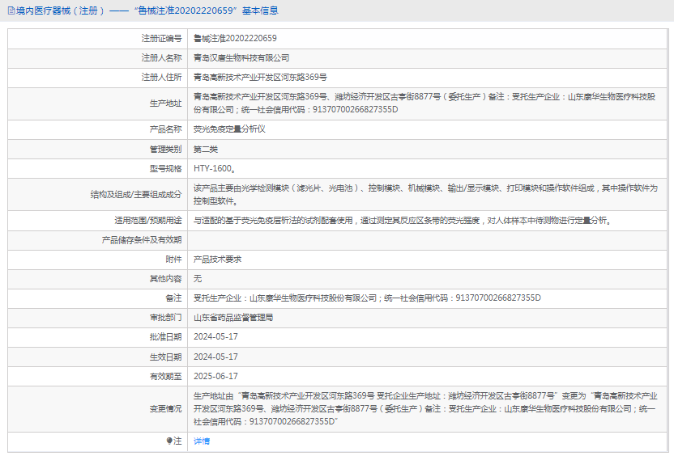Open the 详情 link in the 注 row
The image size is (674, 456).
coord(202,441)
